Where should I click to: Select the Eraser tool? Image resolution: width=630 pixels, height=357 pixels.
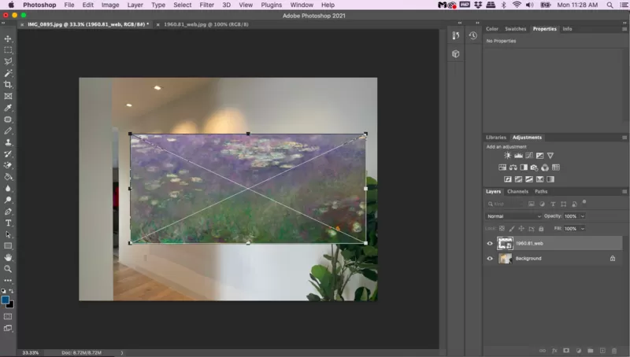tap(8, 165)
